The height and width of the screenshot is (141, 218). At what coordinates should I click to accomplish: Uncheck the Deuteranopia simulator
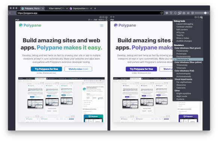[182, 59]
